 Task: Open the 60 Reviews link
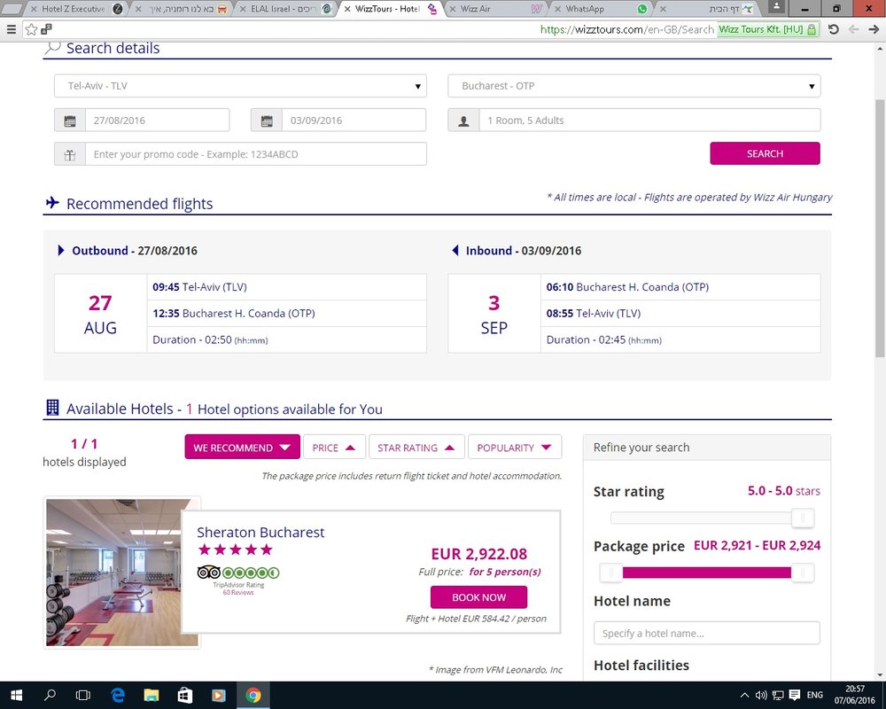pyautogui.click(x=237, y=593)
